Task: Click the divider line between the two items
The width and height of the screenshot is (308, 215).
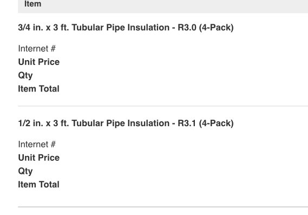Action: pyautogui.click(x=163, y=106)
